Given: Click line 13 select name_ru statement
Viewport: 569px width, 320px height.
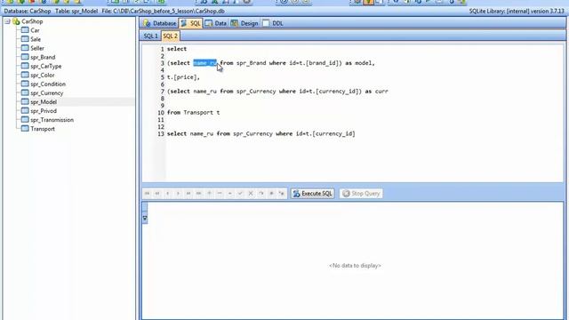Looking at the screenshot, I should [260, 134].
